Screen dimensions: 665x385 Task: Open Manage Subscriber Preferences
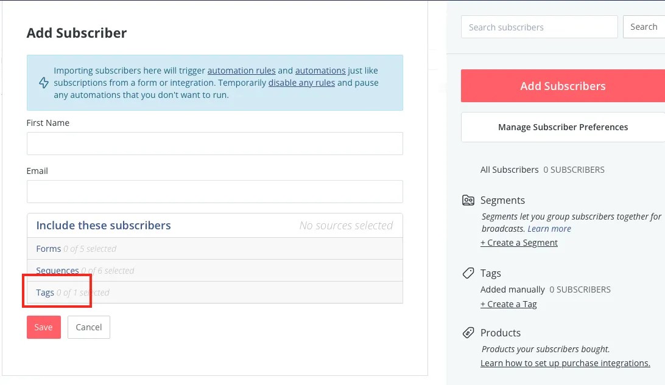(562, 127)
